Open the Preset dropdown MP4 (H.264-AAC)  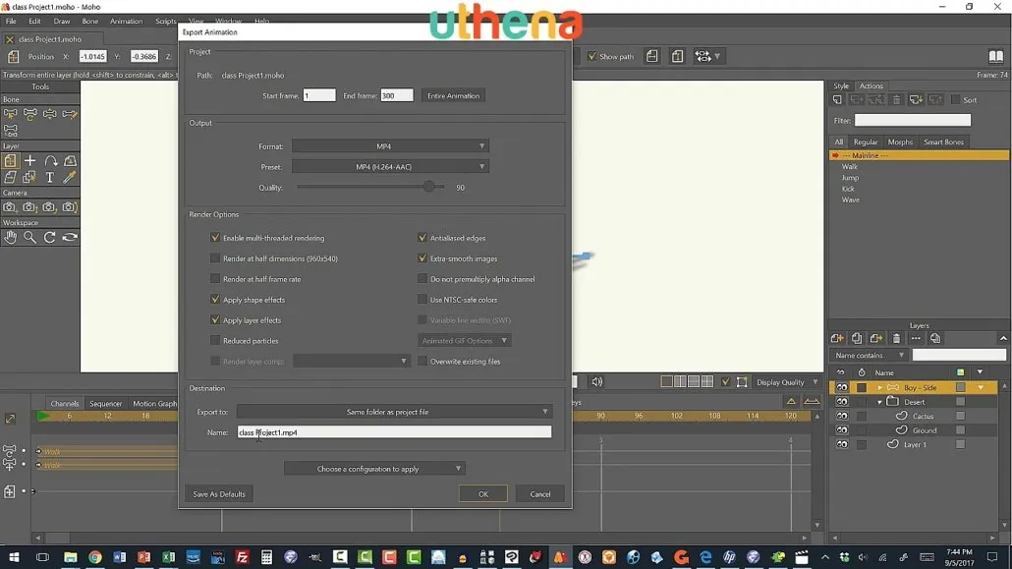tap(390, 167)
